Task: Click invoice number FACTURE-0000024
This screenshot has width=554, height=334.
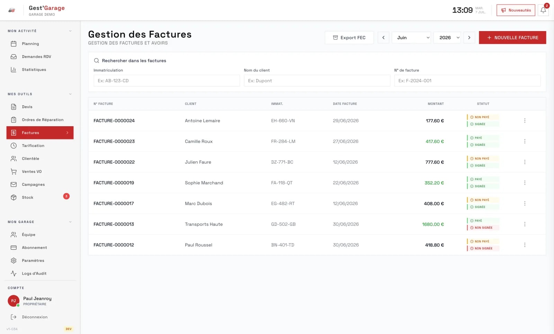Action: (x=114, y=121)
